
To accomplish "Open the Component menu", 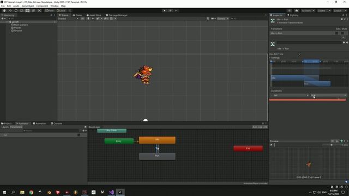I will click(x=42, y=6).
